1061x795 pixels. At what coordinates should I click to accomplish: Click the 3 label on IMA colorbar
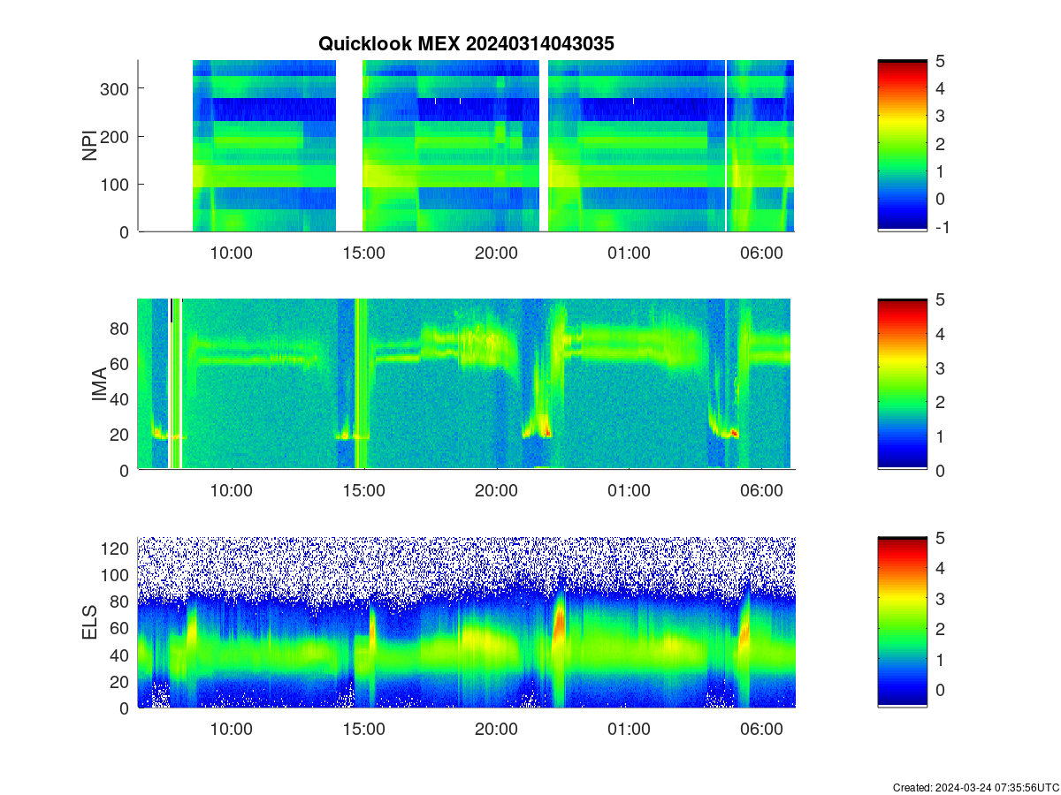click(x=941, y=367)
